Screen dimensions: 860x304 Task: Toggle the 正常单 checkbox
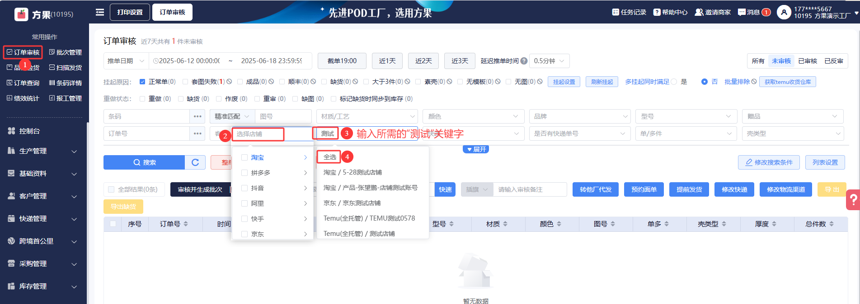click(x=142, y=82)
